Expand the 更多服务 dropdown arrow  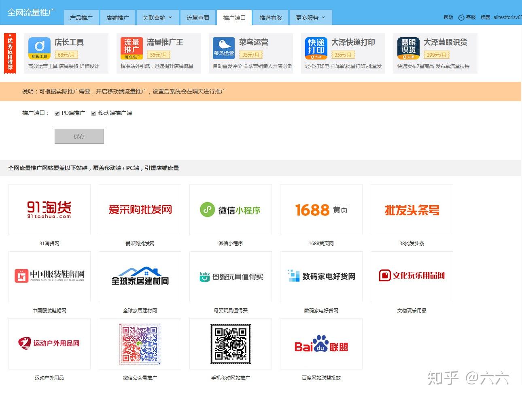(323, 17)
